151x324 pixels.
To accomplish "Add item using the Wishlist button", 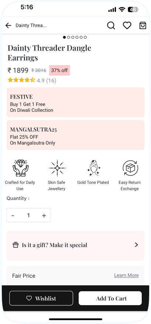I will point(41,298).
